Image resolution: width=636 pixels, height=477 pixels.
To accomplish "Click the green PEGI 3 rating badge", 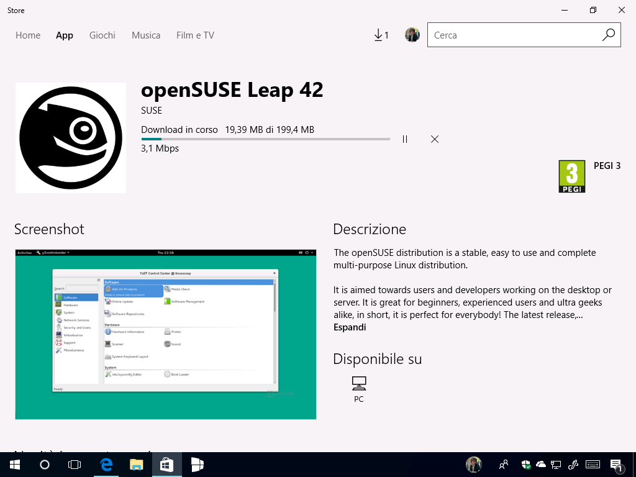I will (572, 176).
